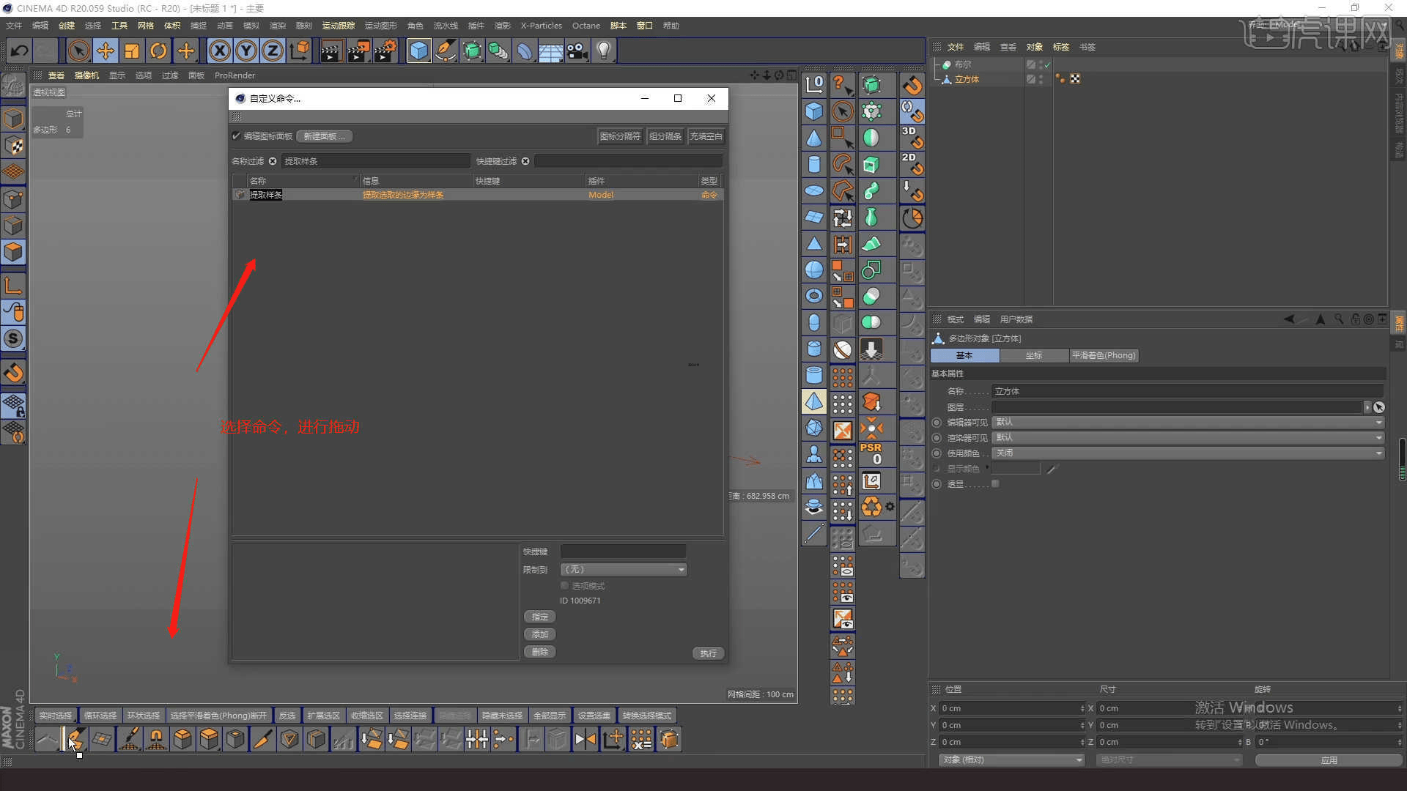1407x791 pixels.
Task: Click the Undo arrow icon
Action: [x=20, y=51]
